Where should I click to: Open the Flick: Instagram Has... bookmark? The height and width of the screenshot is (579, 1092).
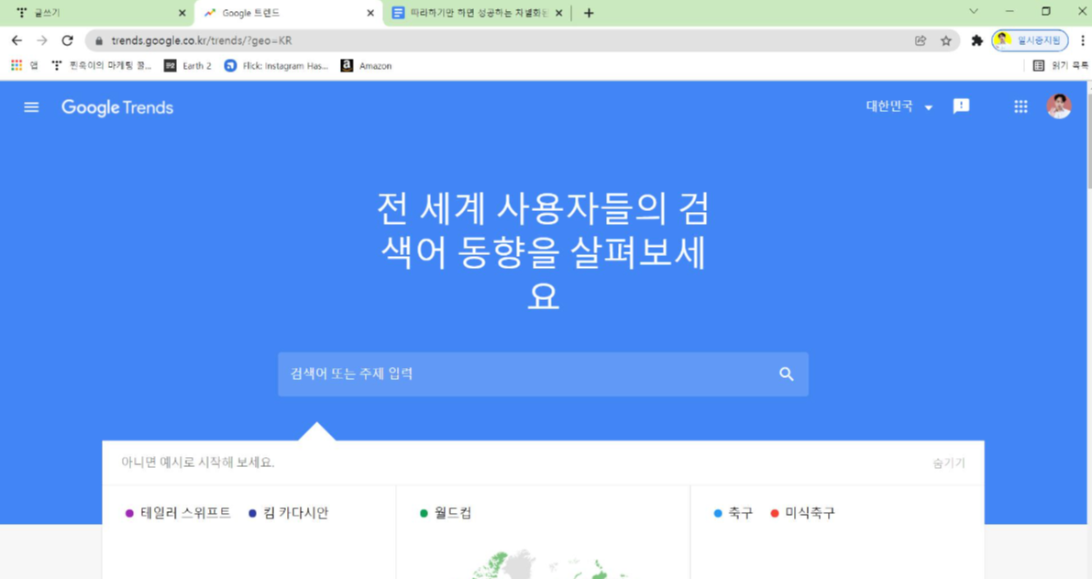(277, 65)
